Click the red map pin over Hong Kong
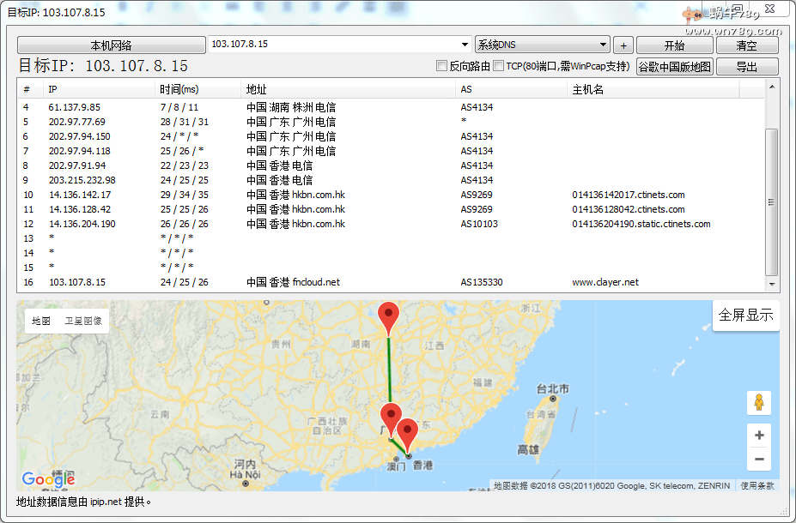 (x=408, y=431)
